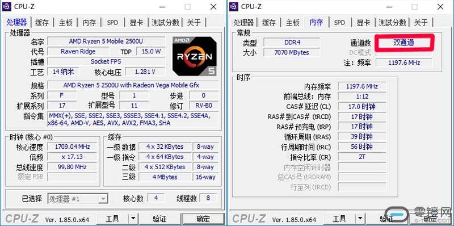Screen dimensions: 454x226
Task: Open 工具 dropdown arrow in the right window
Action: tap(360, 219)
